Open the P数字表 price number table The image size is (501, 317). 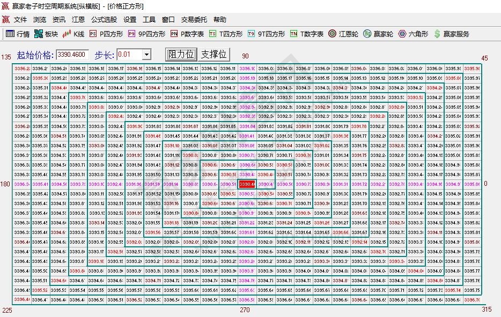coord(187,33)
